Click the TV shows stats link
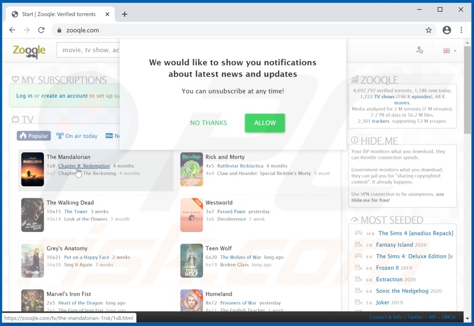This screenshot has width=474, height=326. tap(385, 96)
